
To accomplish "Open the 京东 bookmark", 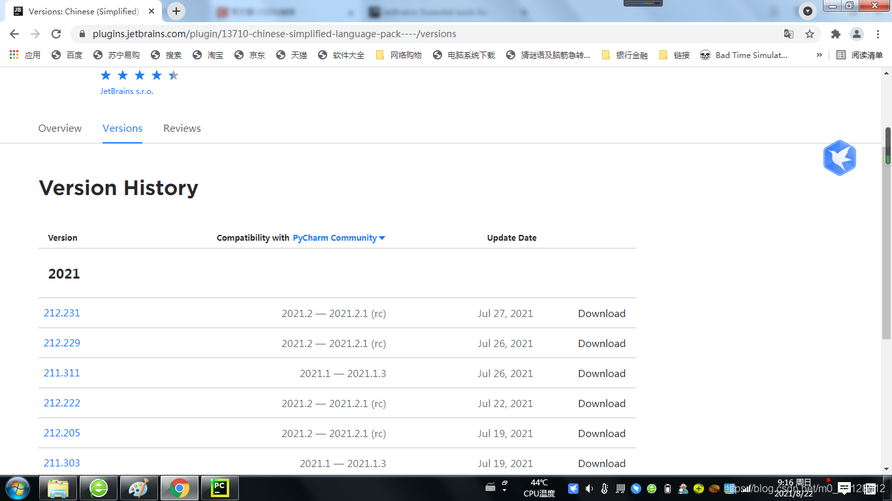I will tap(249, 55).
